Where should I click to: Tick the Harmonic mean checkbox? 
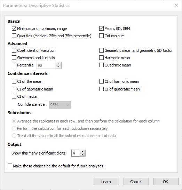[101, 58]
